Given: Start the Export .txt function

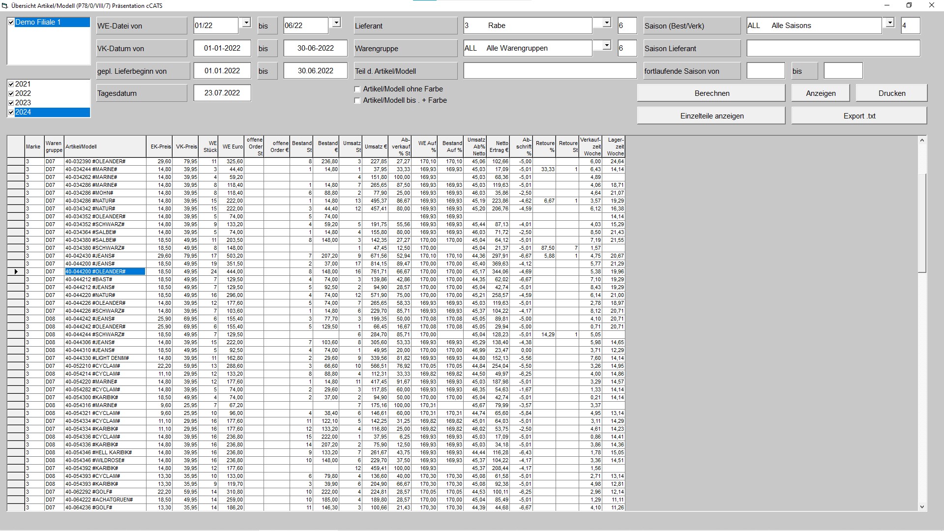Looking at the screenshot, I should click(x=858, y=116).
